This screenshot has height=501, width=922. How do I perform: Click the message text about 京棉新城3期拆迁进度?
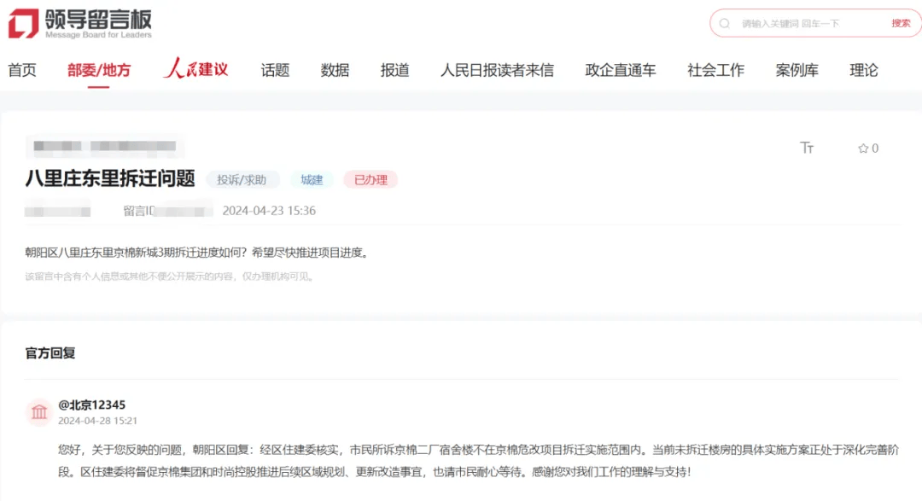click(x=197, y=253)
